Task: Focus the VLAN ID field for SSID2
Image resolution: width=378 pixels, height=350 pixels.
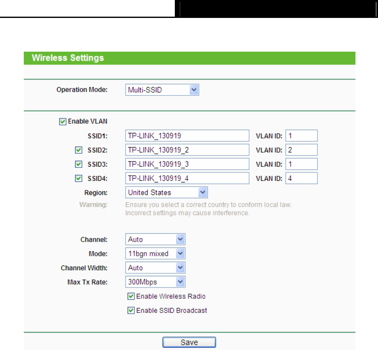Action: click(x=302, y=150)
